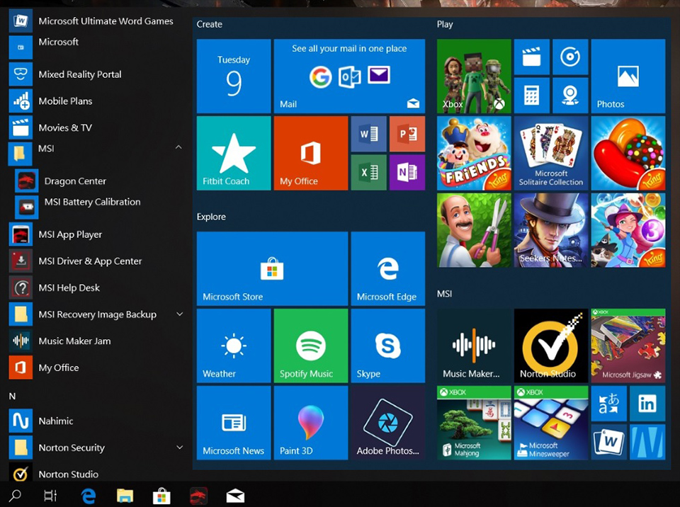Open the My Office tile

[x=311, y=153]
